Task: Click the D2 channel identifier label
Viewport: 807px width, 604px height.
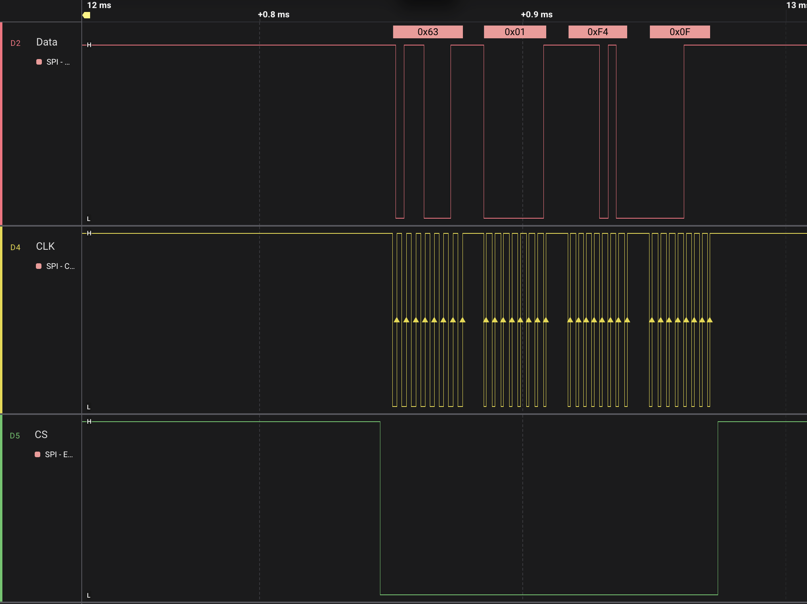Action: [x=16, y=43]
